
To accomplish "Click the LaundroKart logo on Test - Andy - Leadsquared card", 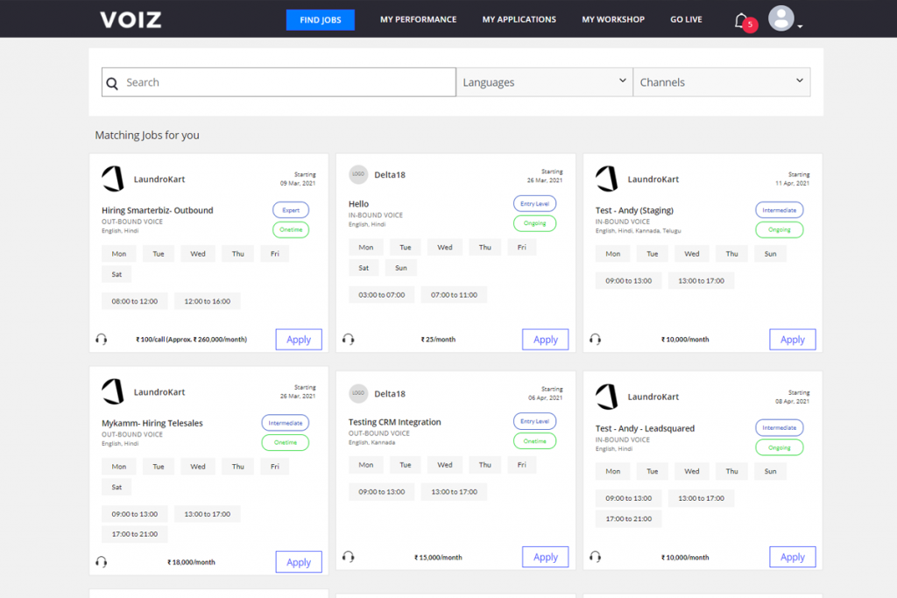I will [607, 397].
